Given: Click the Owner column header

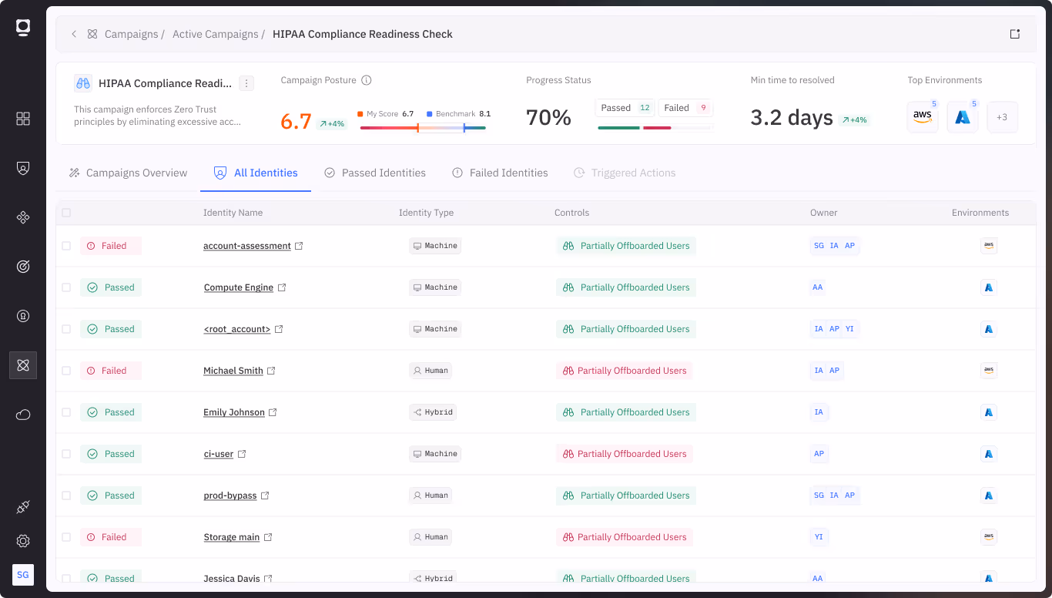Looking at the screenshot, I should click(823, 213).
